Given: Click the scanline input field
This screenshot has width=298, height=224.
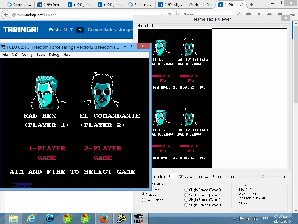Looking at the screenshot, I should [x=172, y=176].
